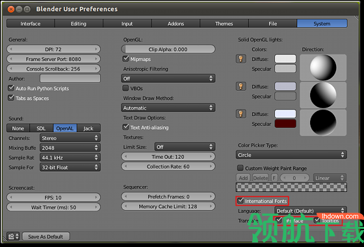Open the Addons tab
The image size is (364, 247).
coord(175,23)
